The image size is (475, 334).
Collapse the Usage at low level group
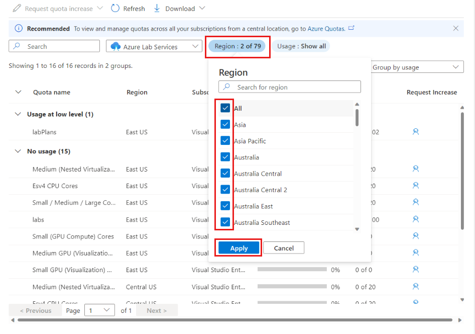pos(18,114)
